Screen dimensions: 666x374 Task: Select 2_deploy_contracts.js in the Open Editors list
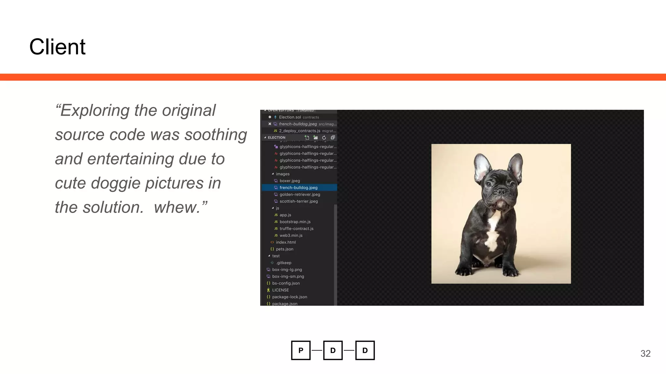[x=299, y=131]
